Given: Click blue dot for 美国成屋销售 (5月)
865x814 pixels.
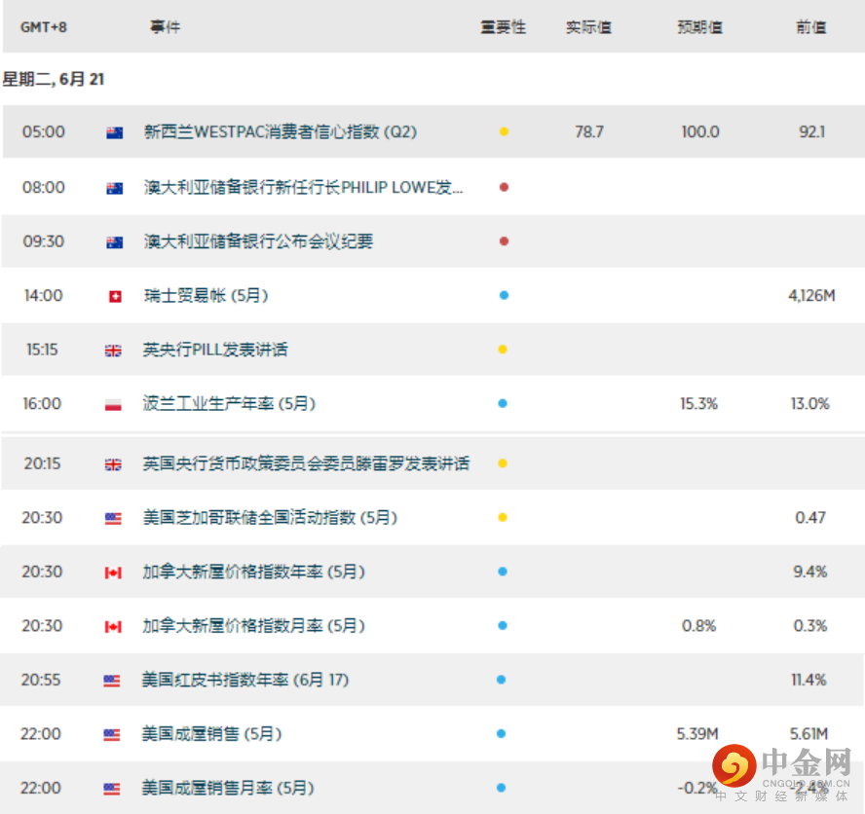Looking at the screenshot, I should click(502, 734).
